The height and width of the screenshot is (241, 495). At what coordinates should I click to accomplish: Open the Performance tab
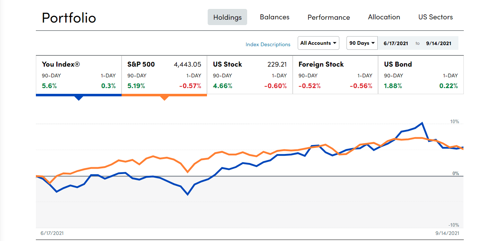click(x=328, y=17)
